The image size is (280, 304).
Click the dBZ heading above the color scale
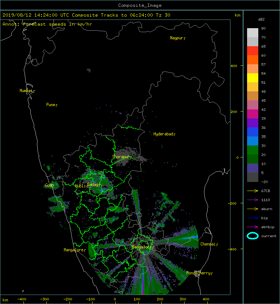(x=261, y=19)
